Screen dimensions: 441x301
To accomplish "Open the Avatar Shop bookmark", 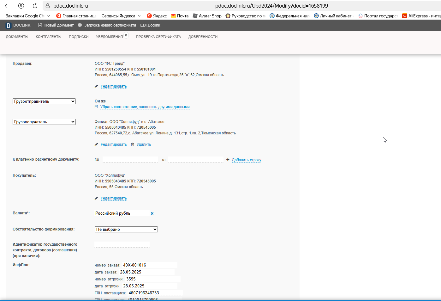I will coord(207,16).
